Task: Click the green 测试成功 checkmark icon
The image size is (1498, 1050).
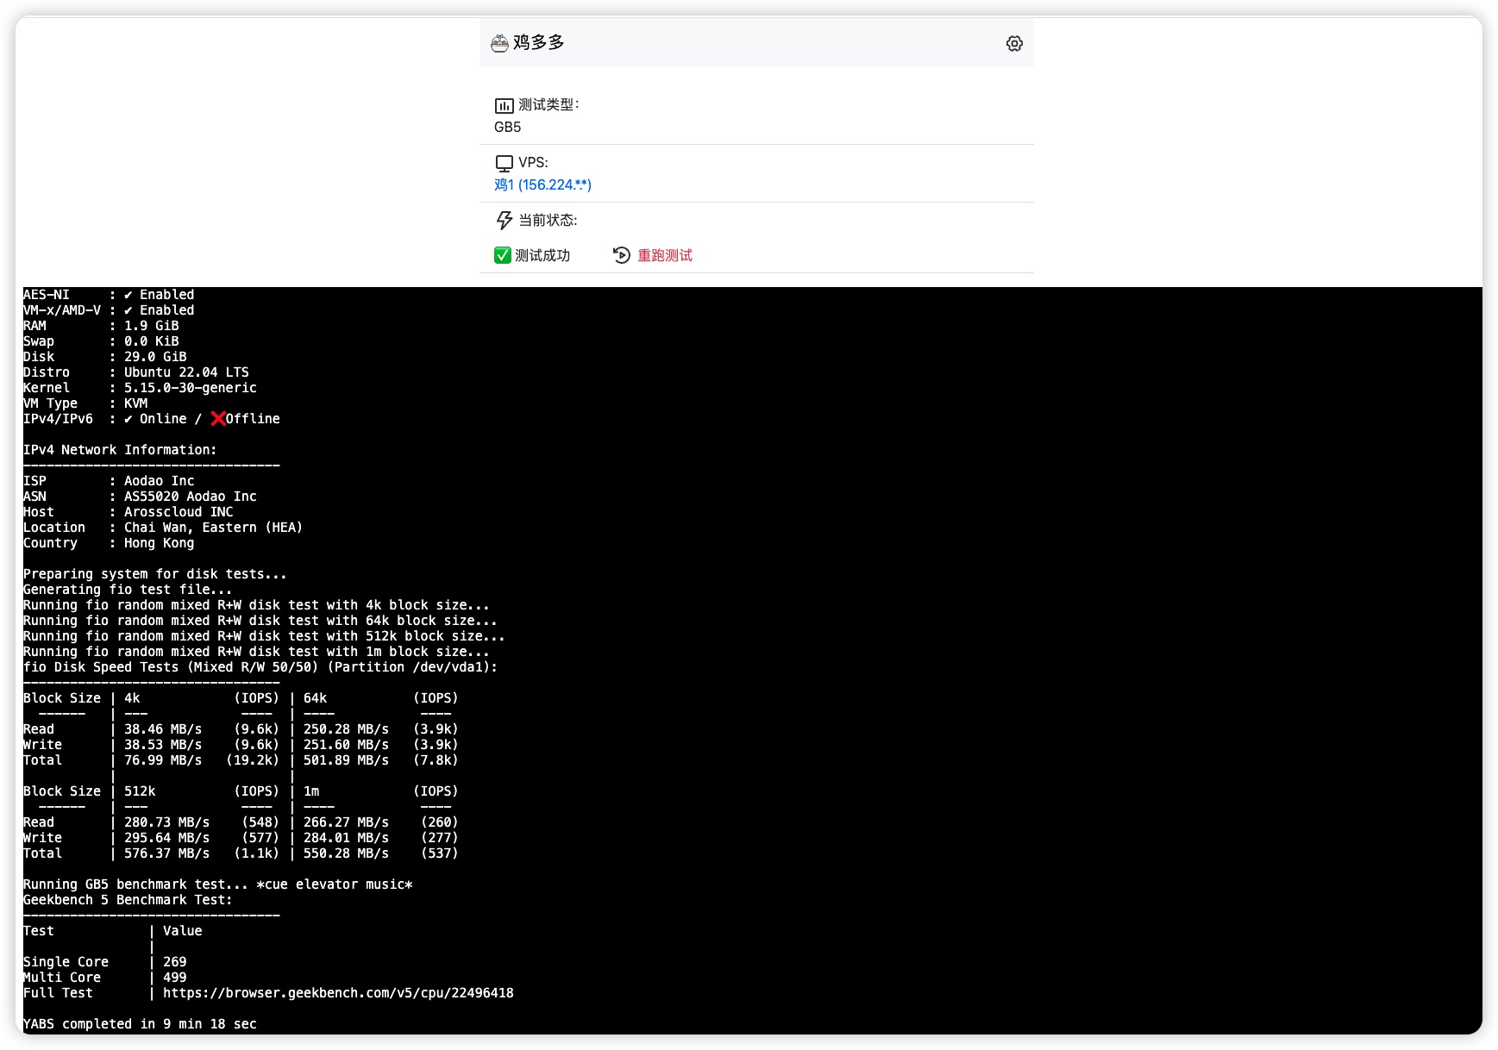Action: pyautogui.click(x=502, y=255)
